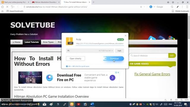Click the FIX GAME ISSUES banner

pyautogui.click(x=152, y=64)
